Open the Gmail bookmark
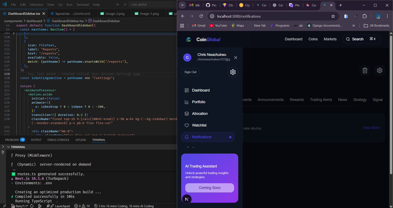Viewport: 393px width, 208px height. (198, 26)
